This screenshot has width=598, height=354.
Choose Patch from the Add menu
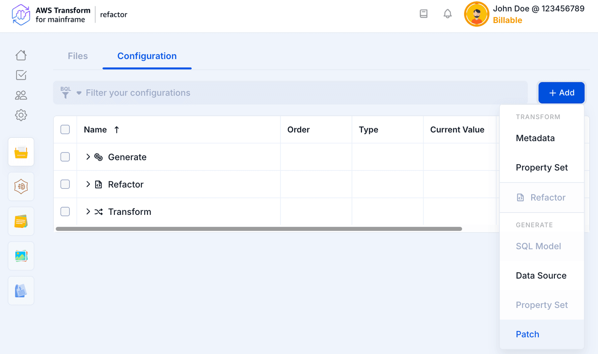click(x=527, y=334)
